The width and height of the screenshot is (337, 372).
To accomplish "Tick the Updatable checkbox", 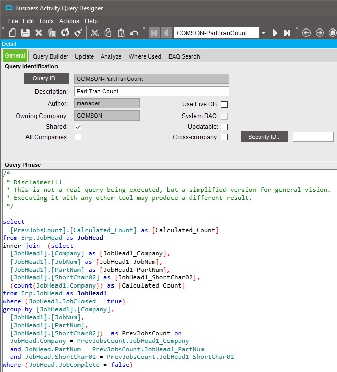I will coord(224,127).
